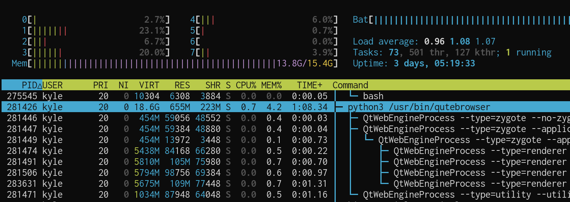Click the Tasks: 73 summary line
This screenshot has width=570, height=202.
coord(452,52)
